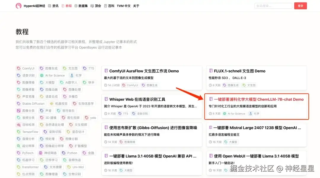The height and width of the screenshot is (178, 320).
Task: Click the magnifier icon of 超分辨率 tag
Action: click(x=19, y=146)
